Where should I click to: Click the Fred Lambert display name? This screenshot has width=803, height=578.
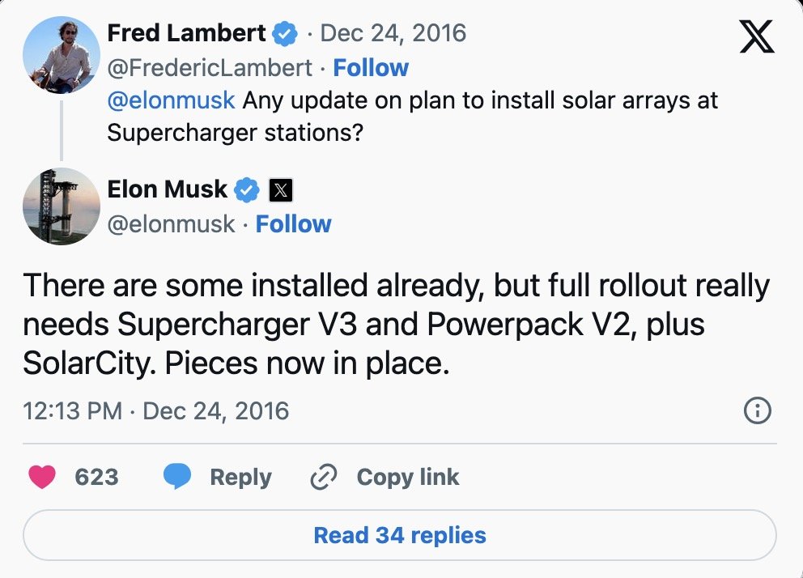click(x=186, y=33)
